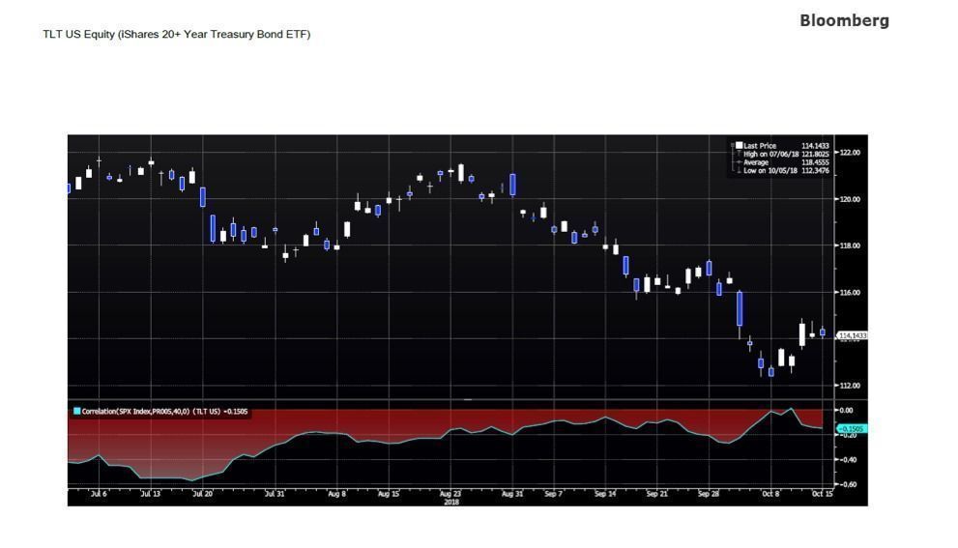Select the 114.1433 last price axis tag

tap(852, 335)
